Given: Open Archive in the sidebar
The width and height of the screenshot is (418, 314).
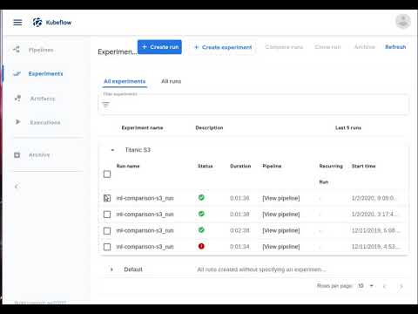Looking at the screenshot, I should click(x=39, y=155).
